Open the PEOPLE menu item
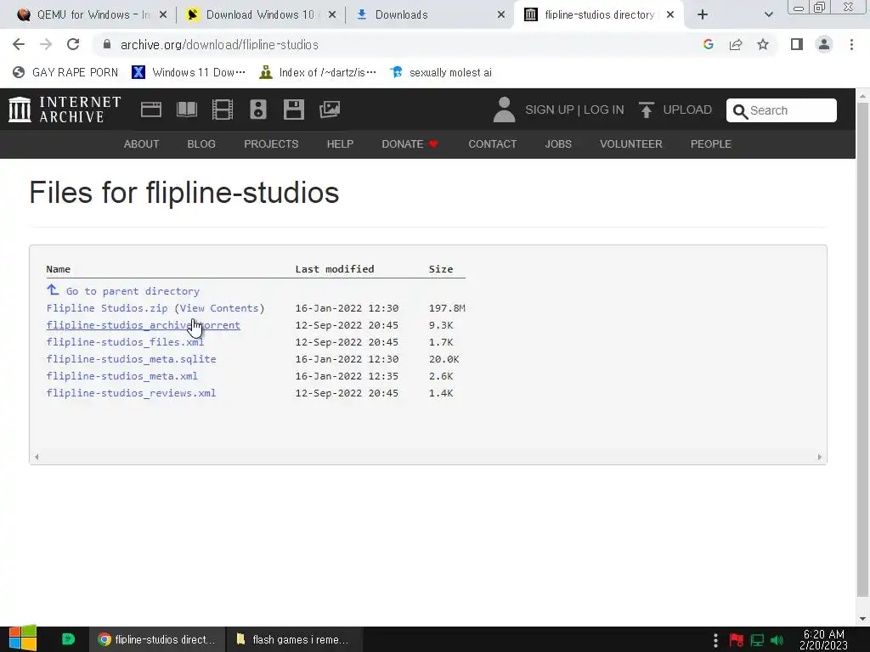Viewport: 870px width, 652px height. pyautogui.click(x=711, y=144)
